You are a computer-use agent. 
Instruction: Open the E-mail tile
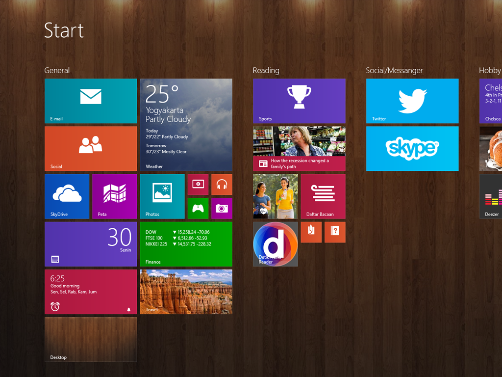[x=90, y=101]
